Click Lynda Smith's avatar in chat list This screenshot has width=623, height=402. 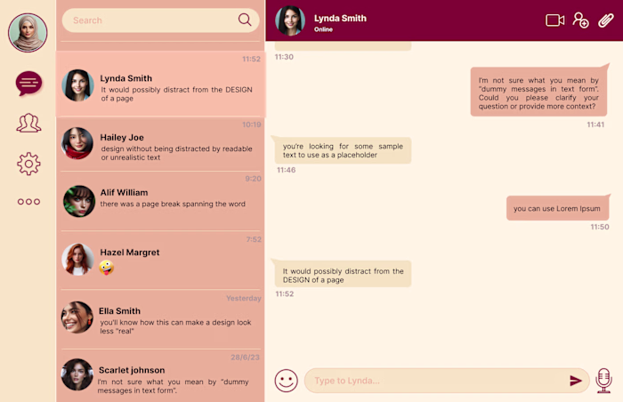pyautogui.click(x=78, y=85)
